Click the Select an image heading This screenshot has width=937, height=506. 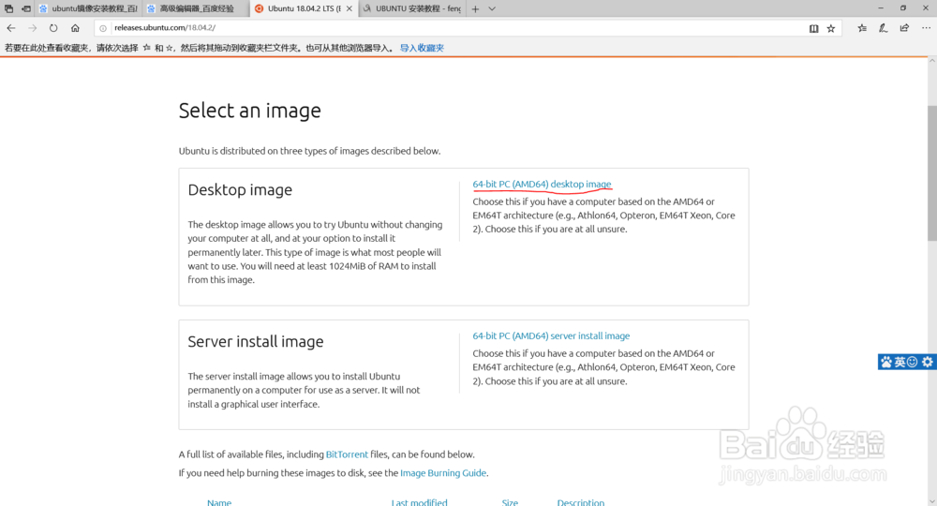coord(250,111)
